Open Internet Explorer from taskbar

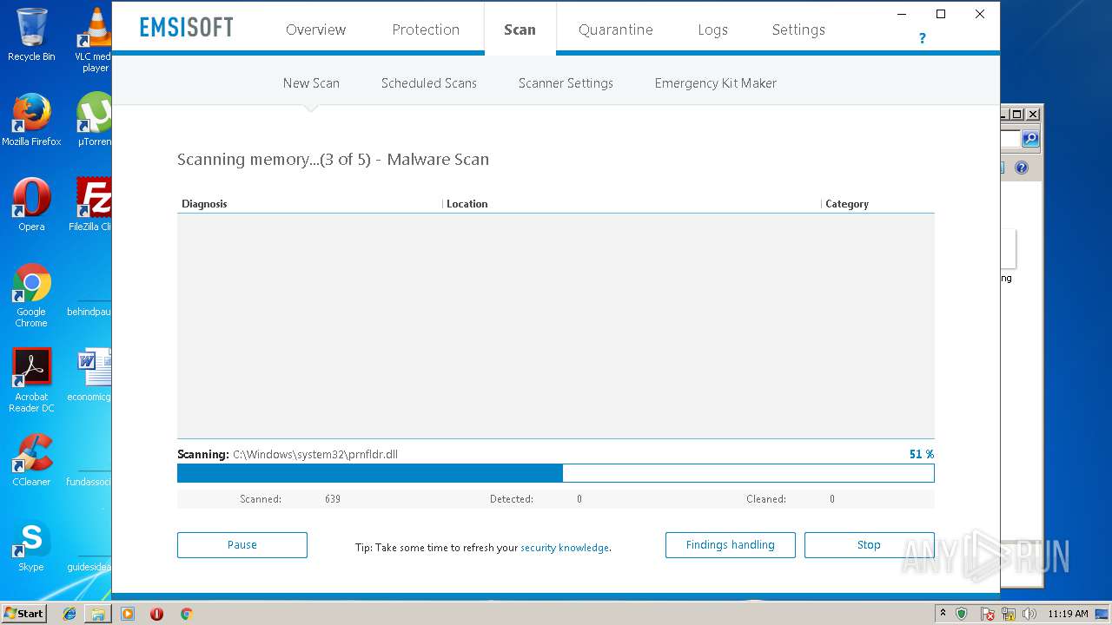(x=69, y=614)
